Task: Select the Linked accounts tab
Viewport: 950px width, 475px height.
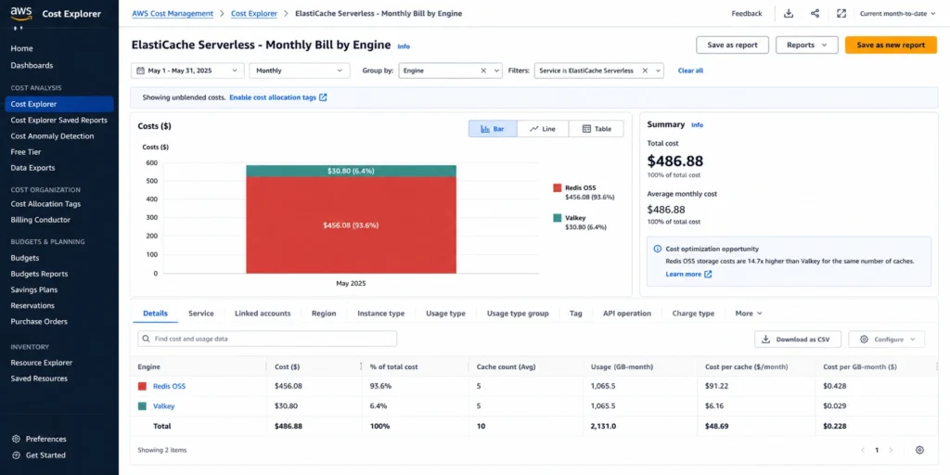Action: click(x=263, y=314)
